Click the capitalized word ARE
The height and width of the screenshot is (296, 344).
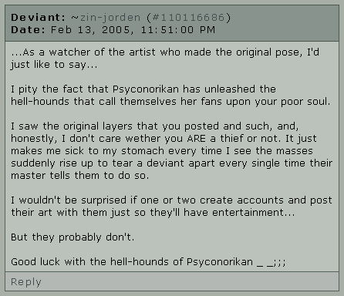197,139
